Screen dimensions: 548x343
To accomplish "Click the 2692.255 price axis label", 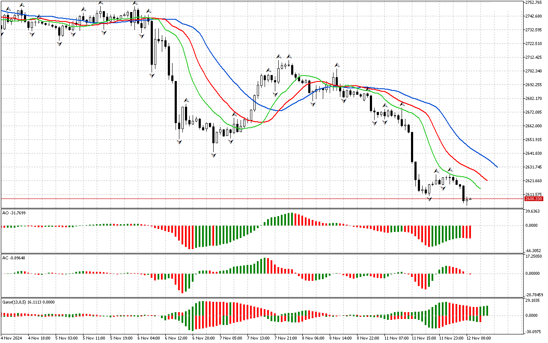I will (x=534, y=85).
